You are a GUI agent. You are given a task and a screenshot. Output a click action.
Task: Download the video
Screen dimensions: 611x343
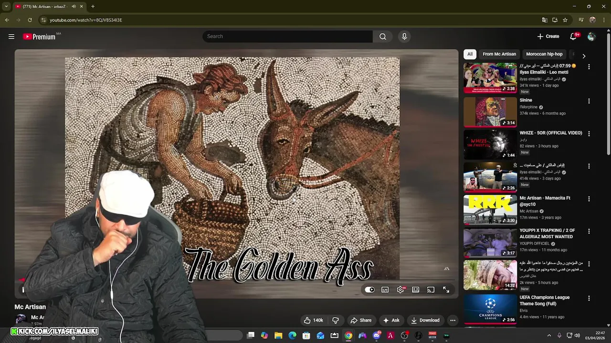425,320
